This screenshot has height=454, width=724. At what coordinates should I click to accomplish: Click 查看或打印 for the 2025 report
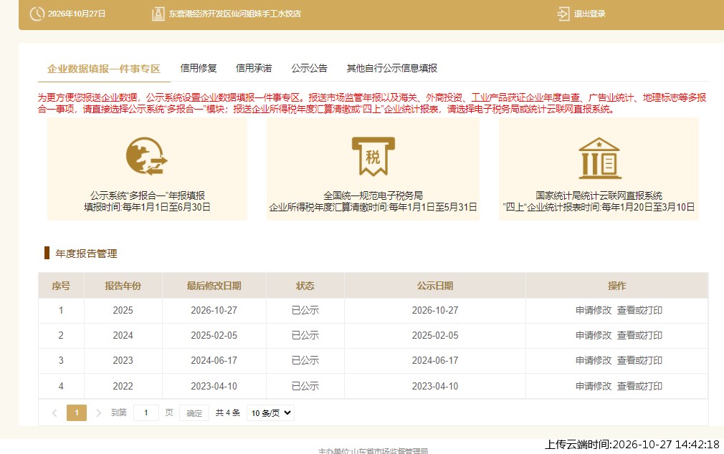click(x=639, y=311)
